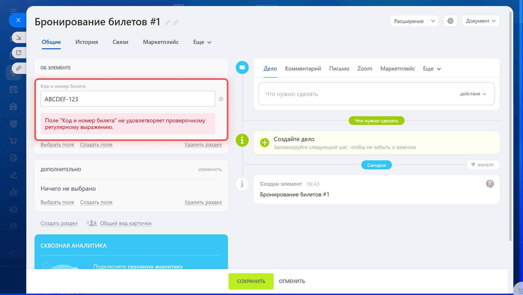This screenshot has width=523, height=295.
Task: Click the Код и номер билета input field
Action: 128,99
